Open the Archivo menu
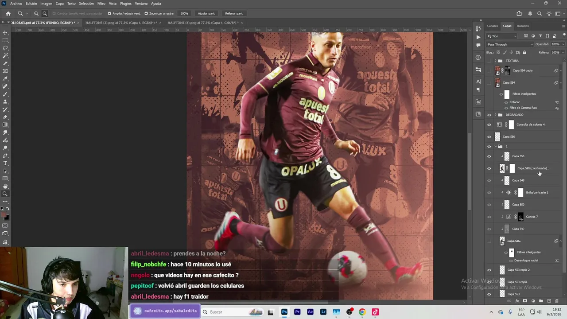The height and width of the screenshot is (319, 567). [x=16, y=4]
